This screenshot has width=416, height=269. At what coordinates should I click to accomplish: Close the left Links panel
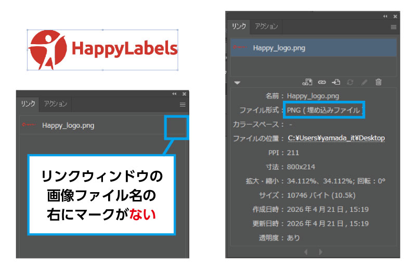coord(184,94)
